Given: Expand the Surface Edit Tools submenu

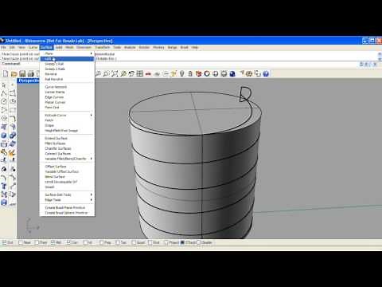Looking at the screenshot, I should (x=67, y=195).
